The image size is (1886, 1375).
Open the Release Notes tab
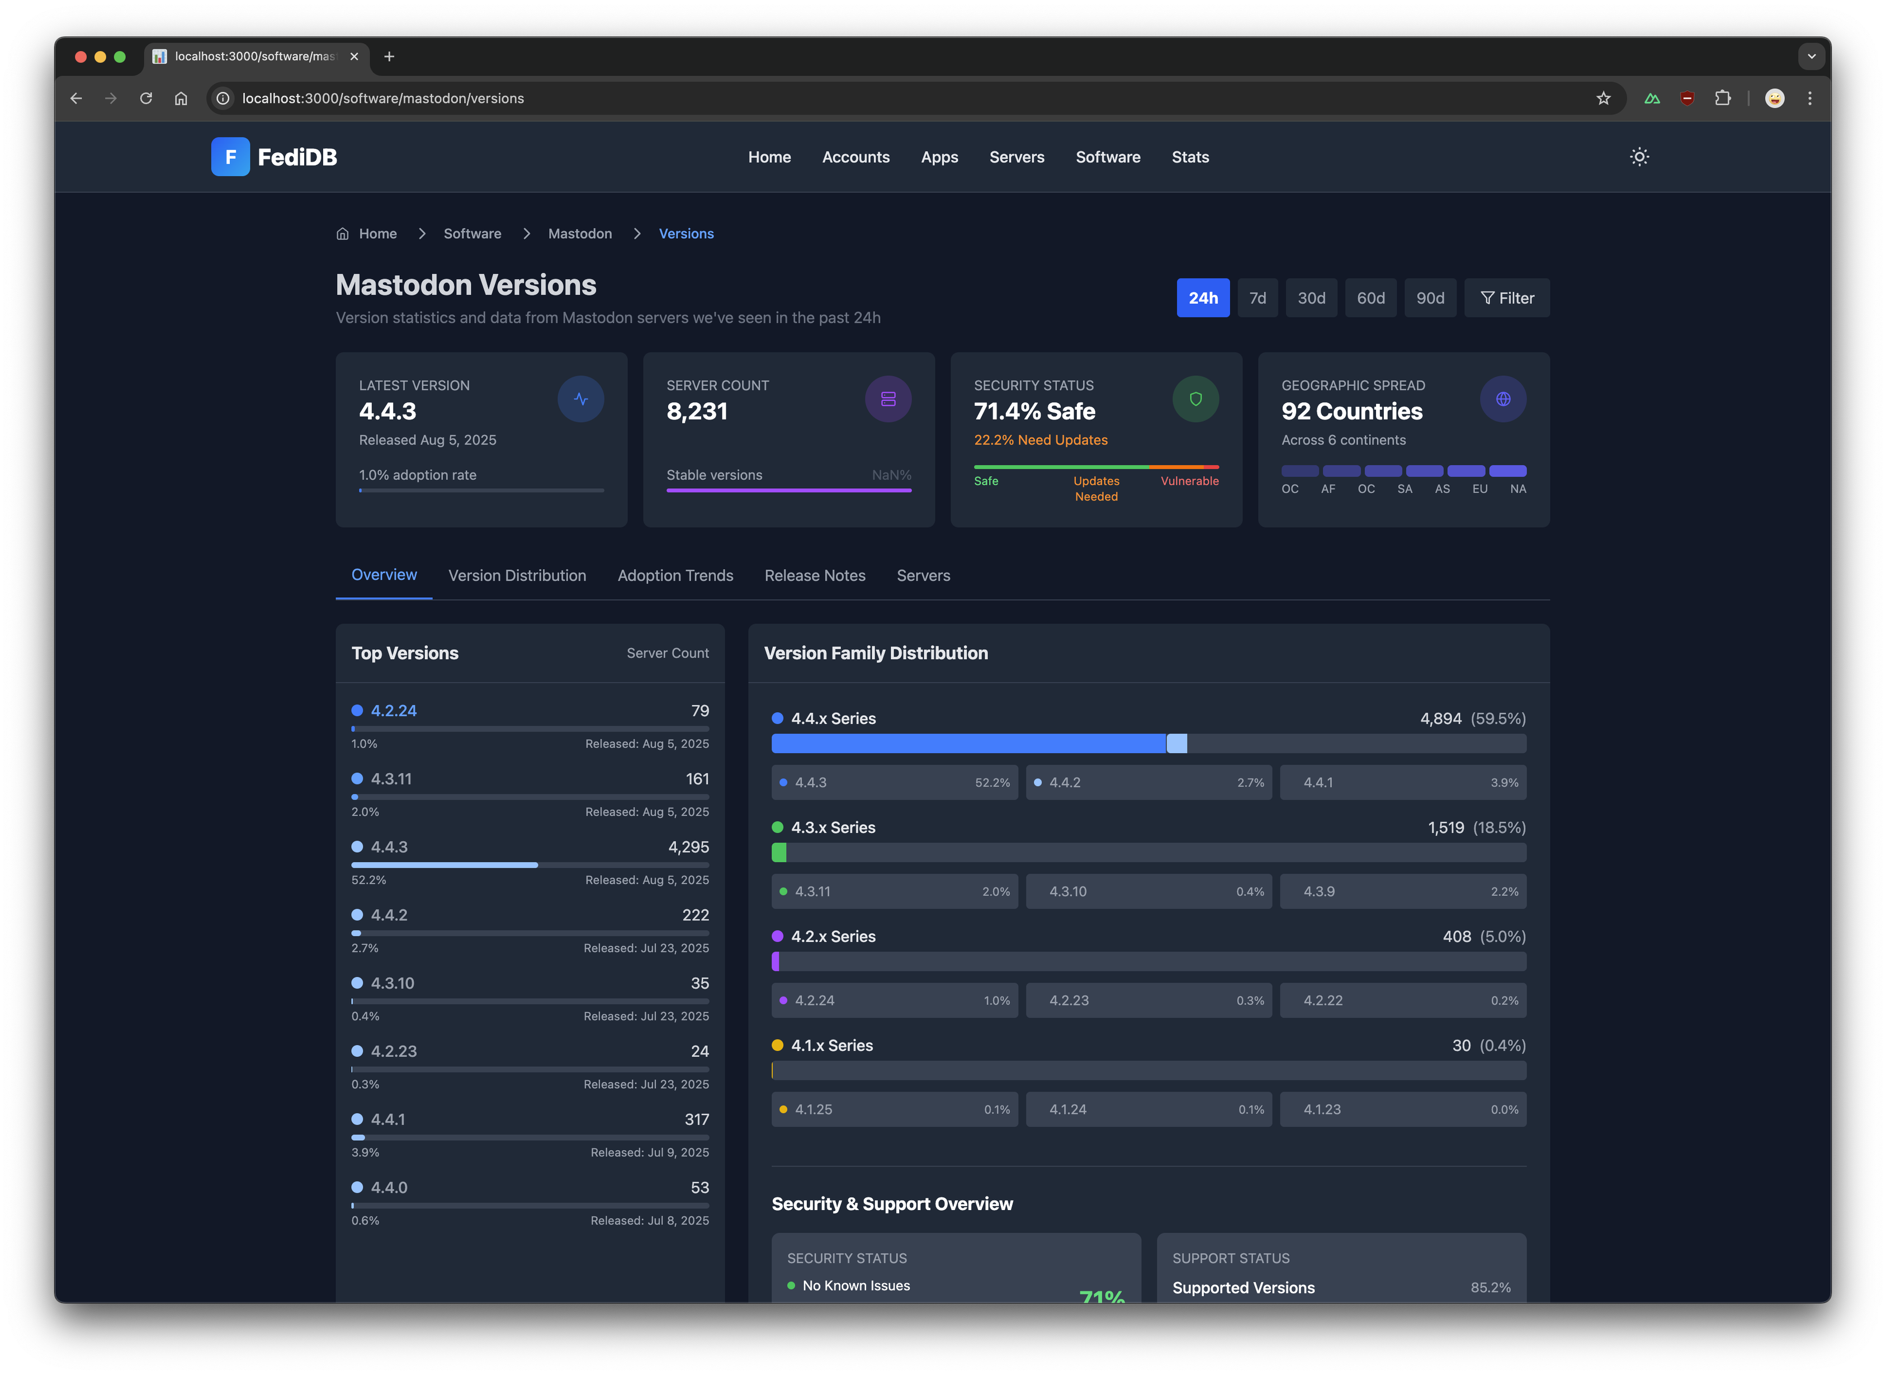(815, 575)
